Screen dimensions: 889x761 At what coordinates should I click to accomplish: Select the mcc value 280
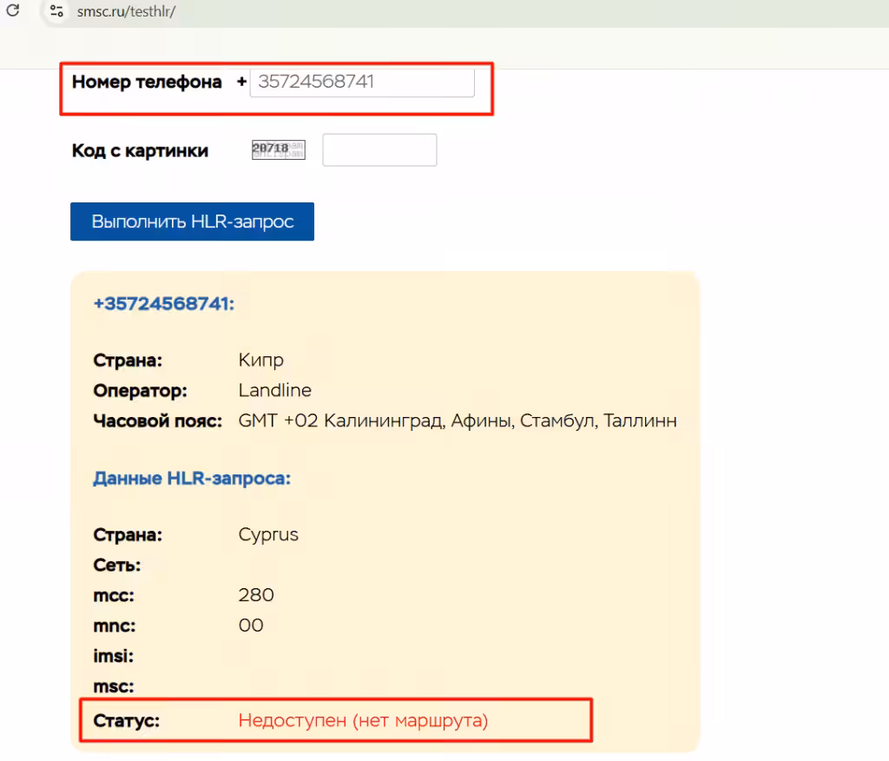click(x=256, y=595)
